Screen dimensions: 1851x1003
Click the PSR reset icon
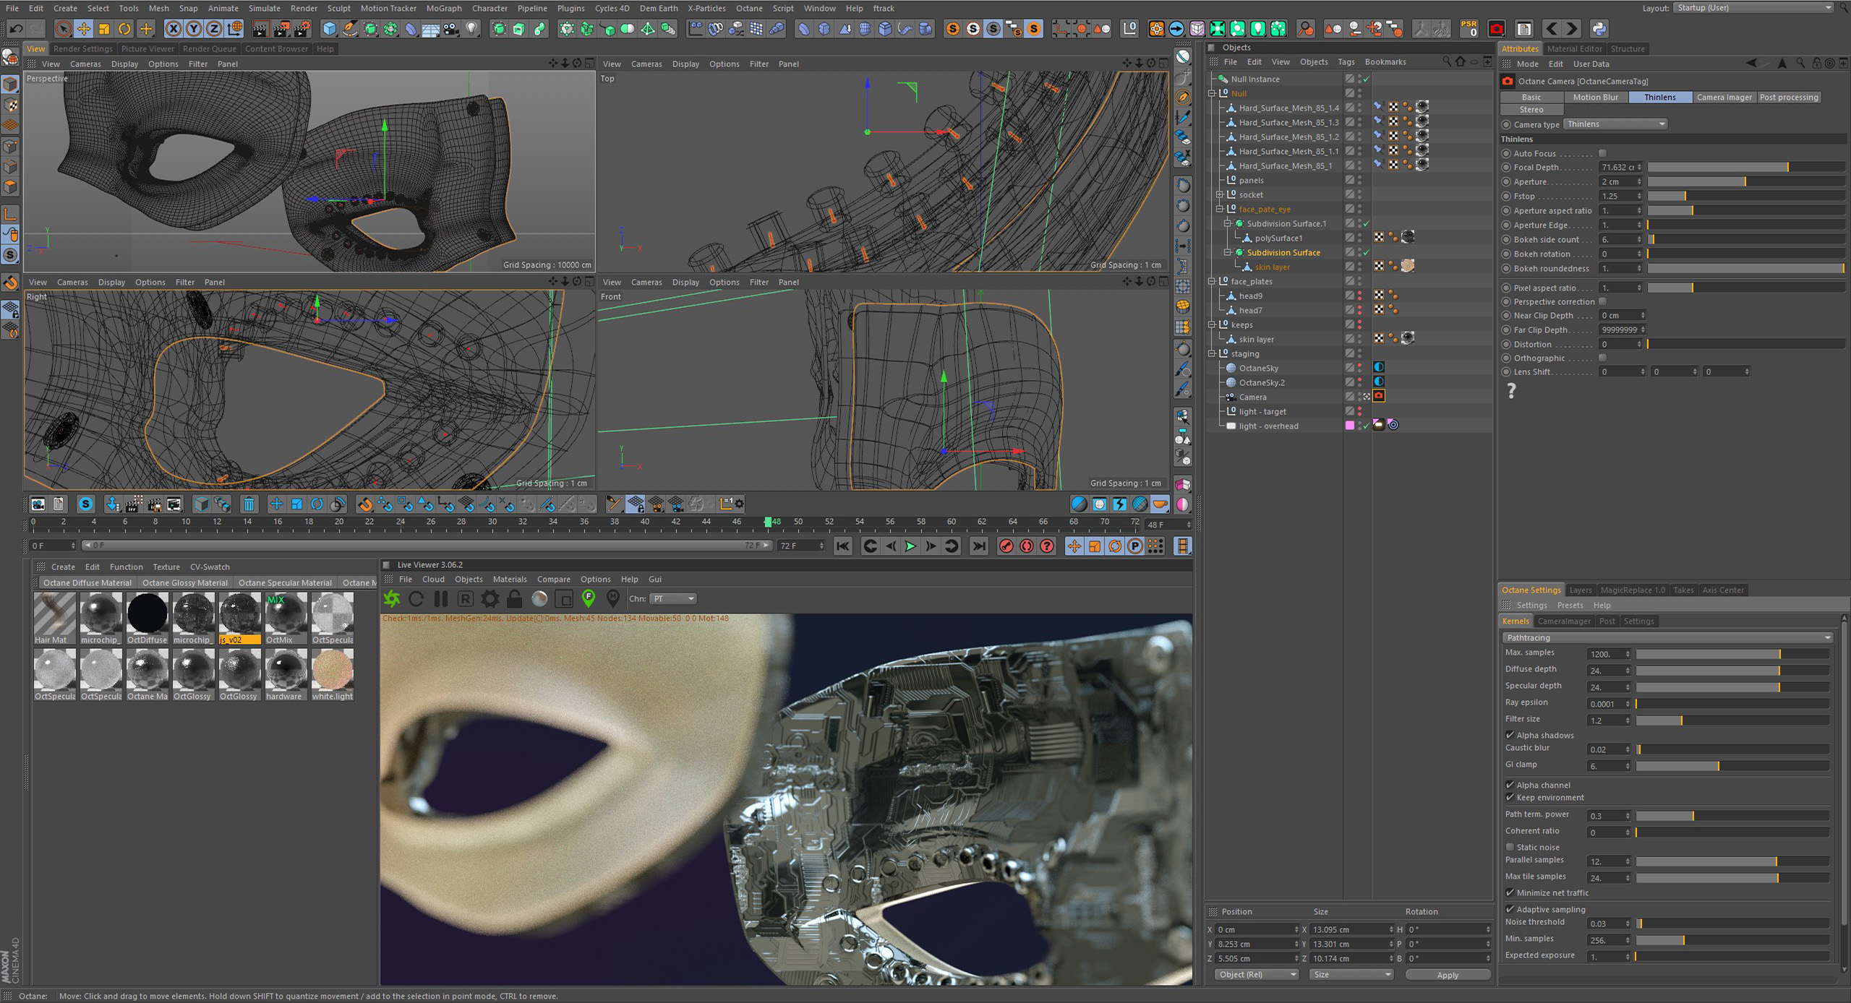(x=1469, y=29)
